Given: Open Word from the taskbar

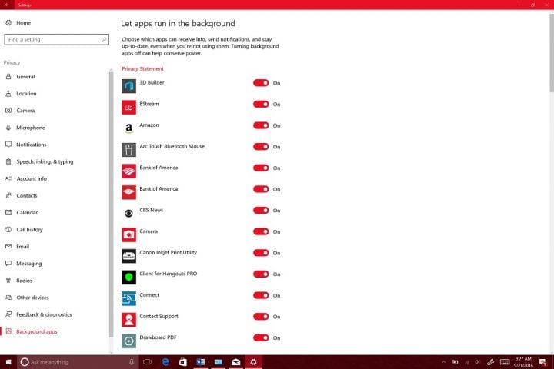Looking at the screenshot, I should [201, 362].
